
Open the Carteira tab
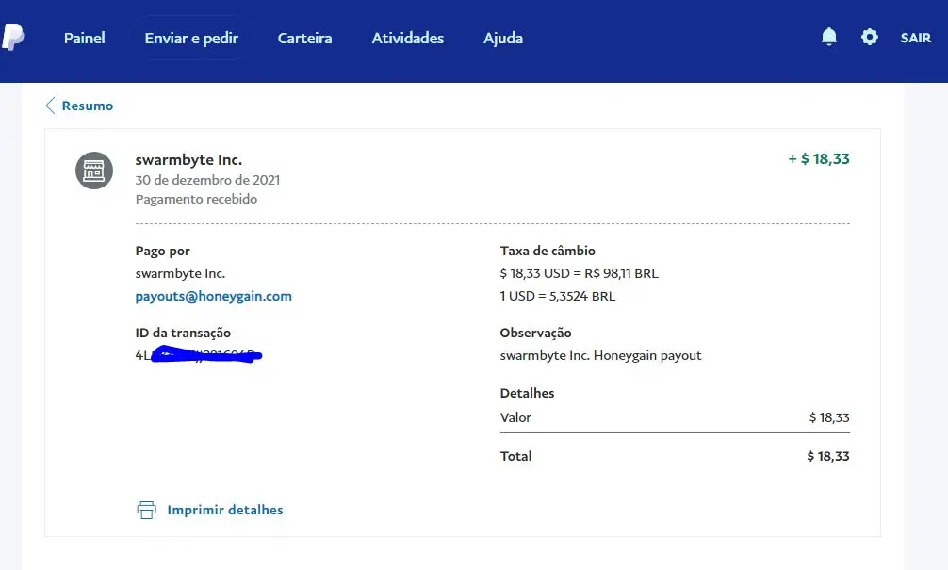304,38
